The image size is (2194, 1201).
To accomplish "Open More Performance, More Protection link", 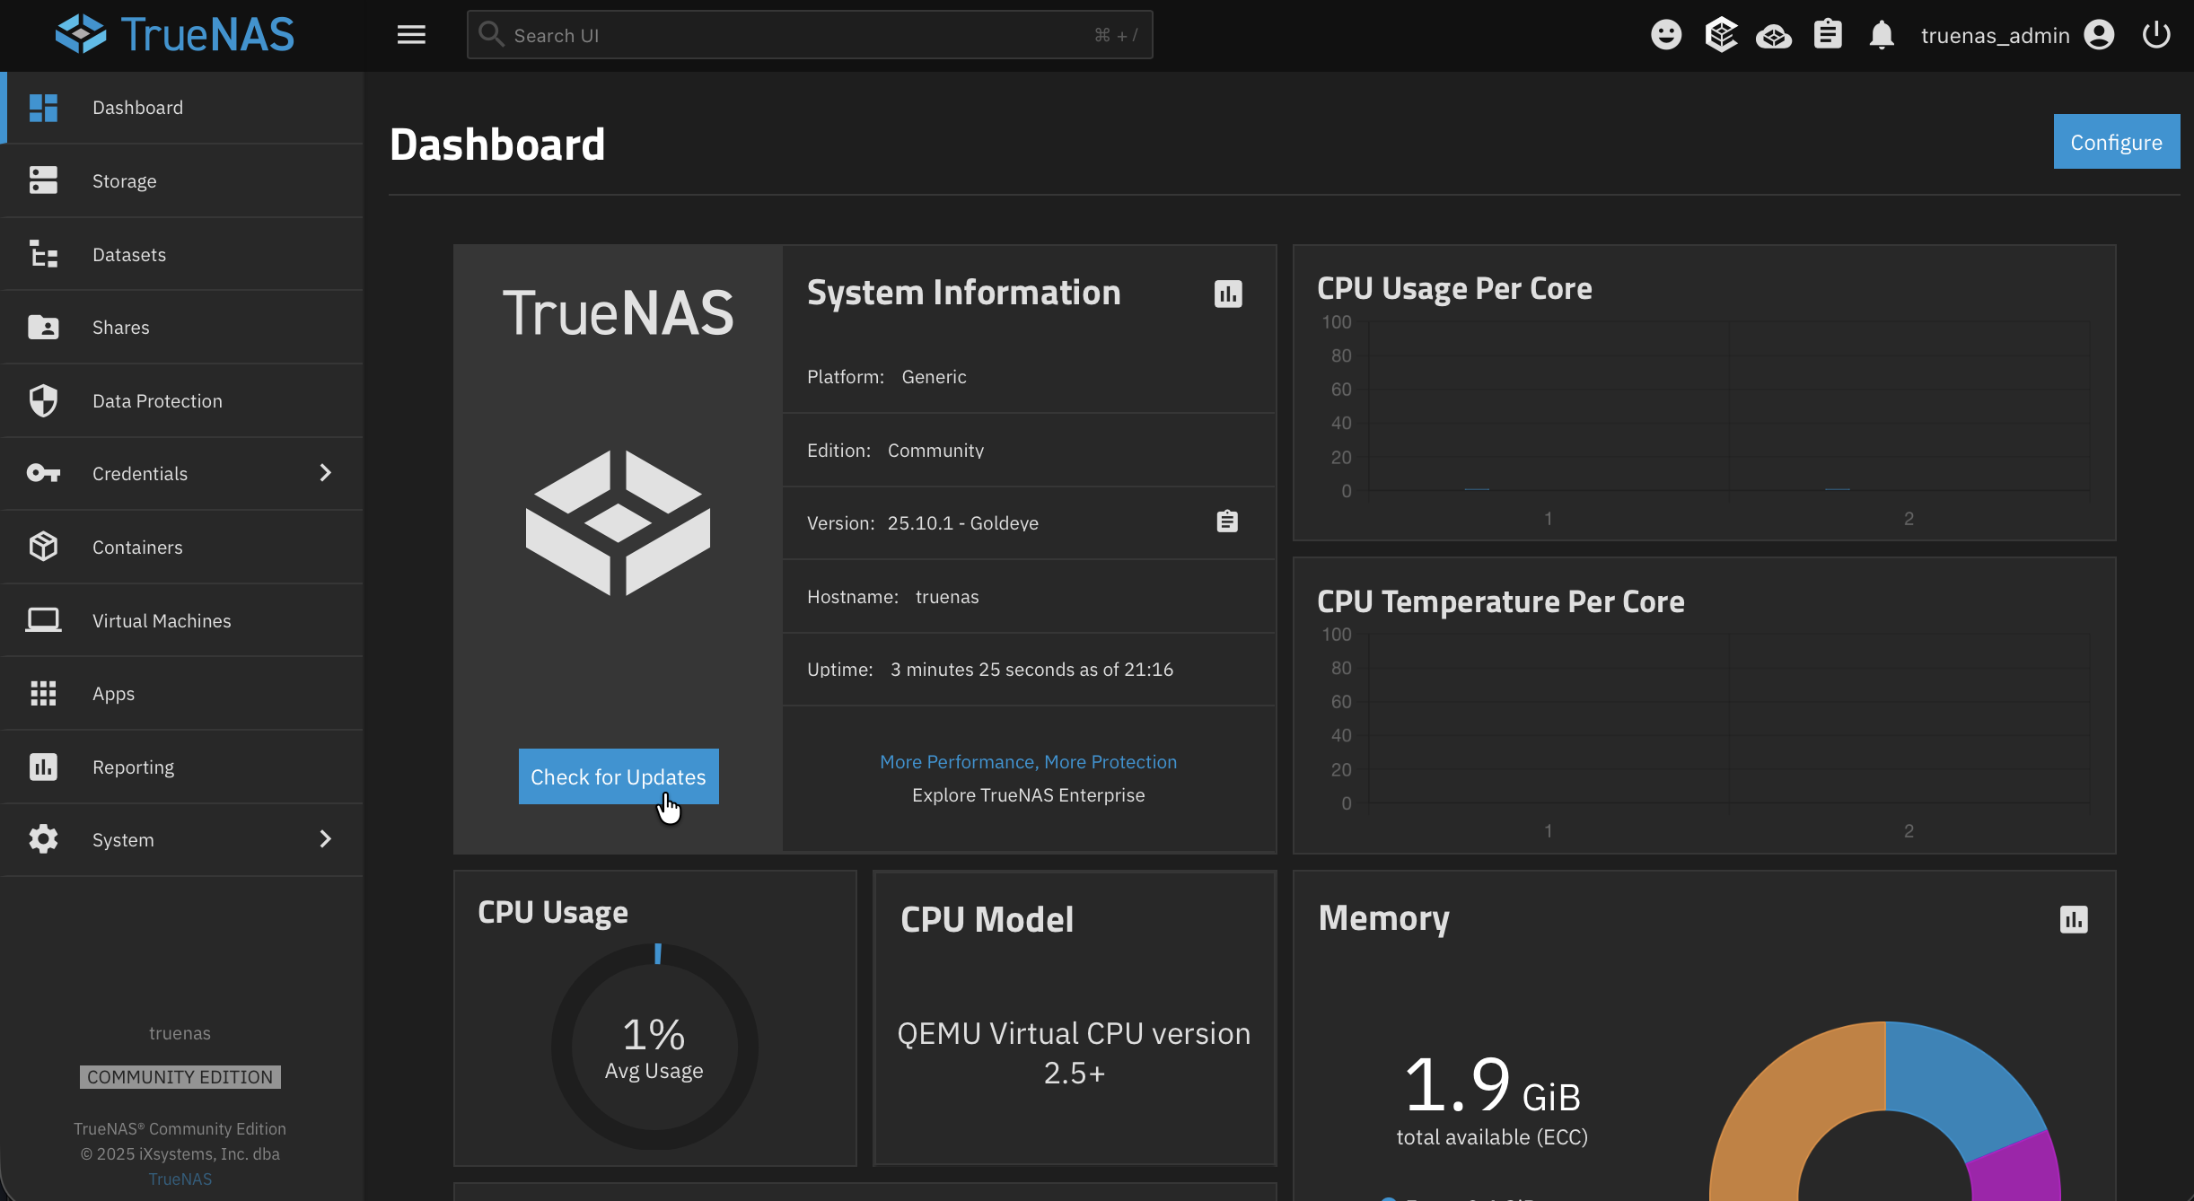I will click(1028, 761).
